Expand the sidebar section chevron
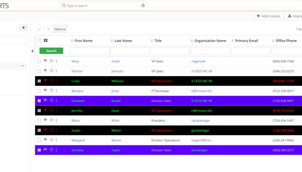 click(22, 66)
